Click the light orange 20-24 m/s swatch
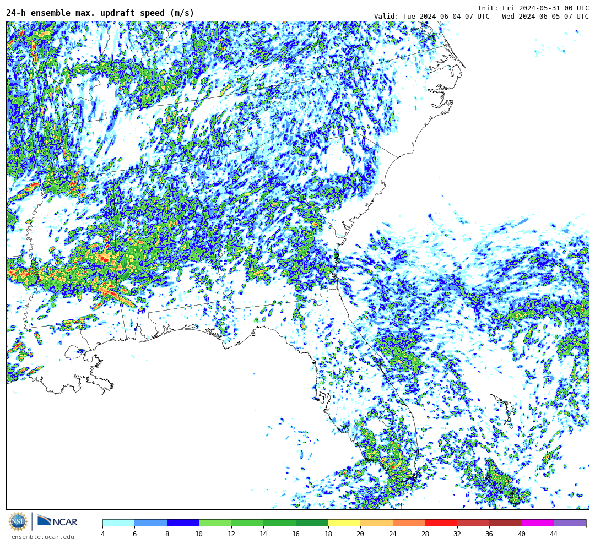595x544 pixels. pos(376,523)
